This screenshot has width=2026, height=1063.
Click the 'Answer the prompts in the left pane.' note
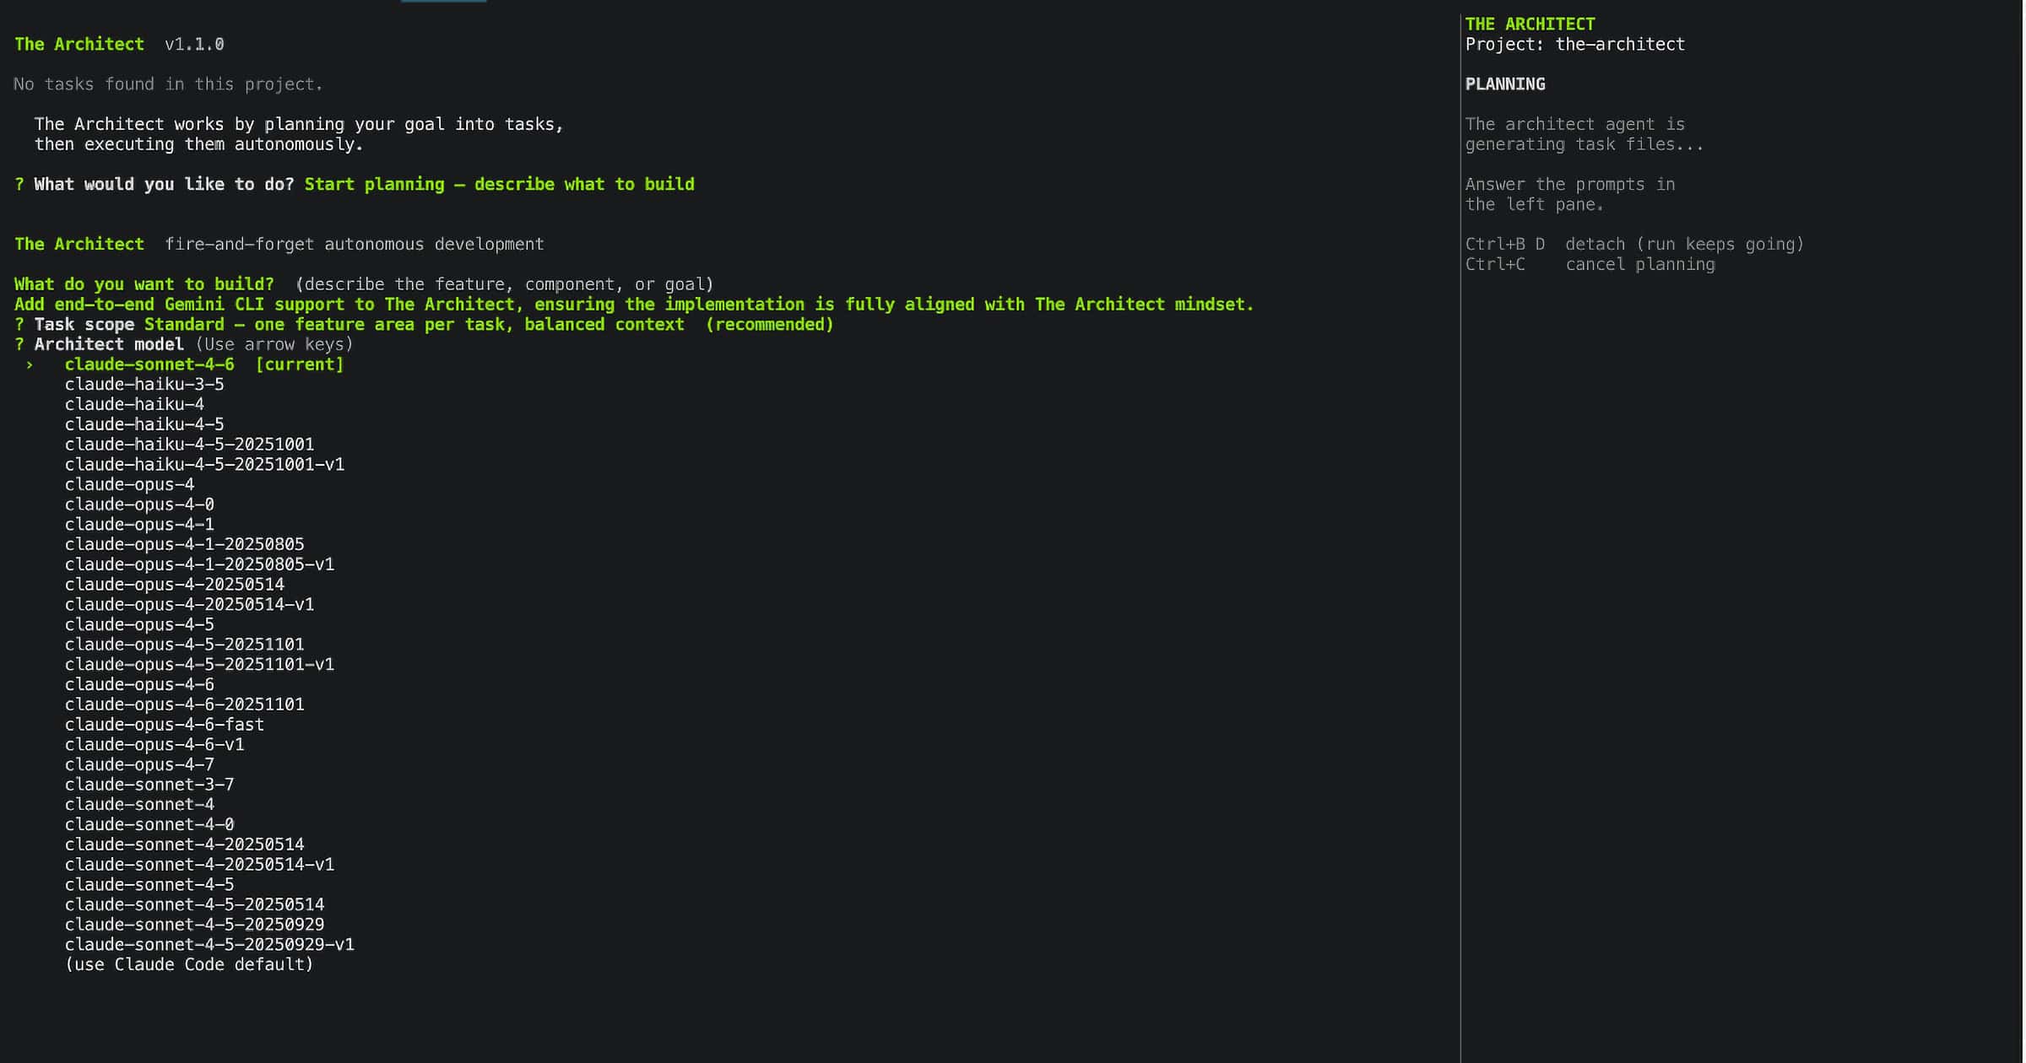(x=1570, y=195)
